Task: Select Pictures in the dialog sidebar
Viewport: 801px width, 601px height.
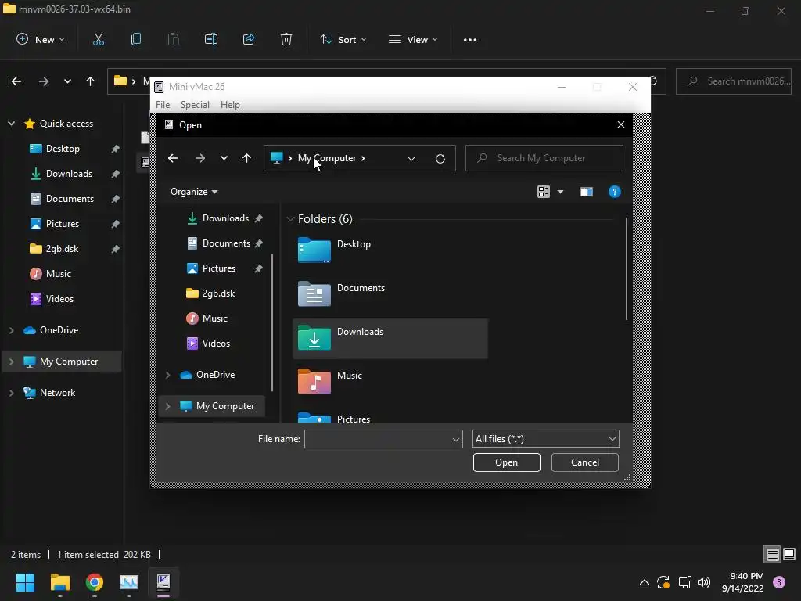Action: pyautogui.click(x=217, y=268)
